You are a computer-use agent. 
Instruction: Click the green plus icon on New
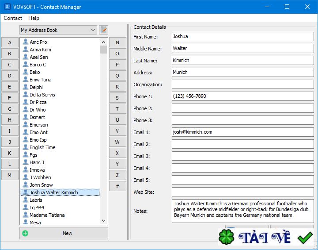[25, 233]
